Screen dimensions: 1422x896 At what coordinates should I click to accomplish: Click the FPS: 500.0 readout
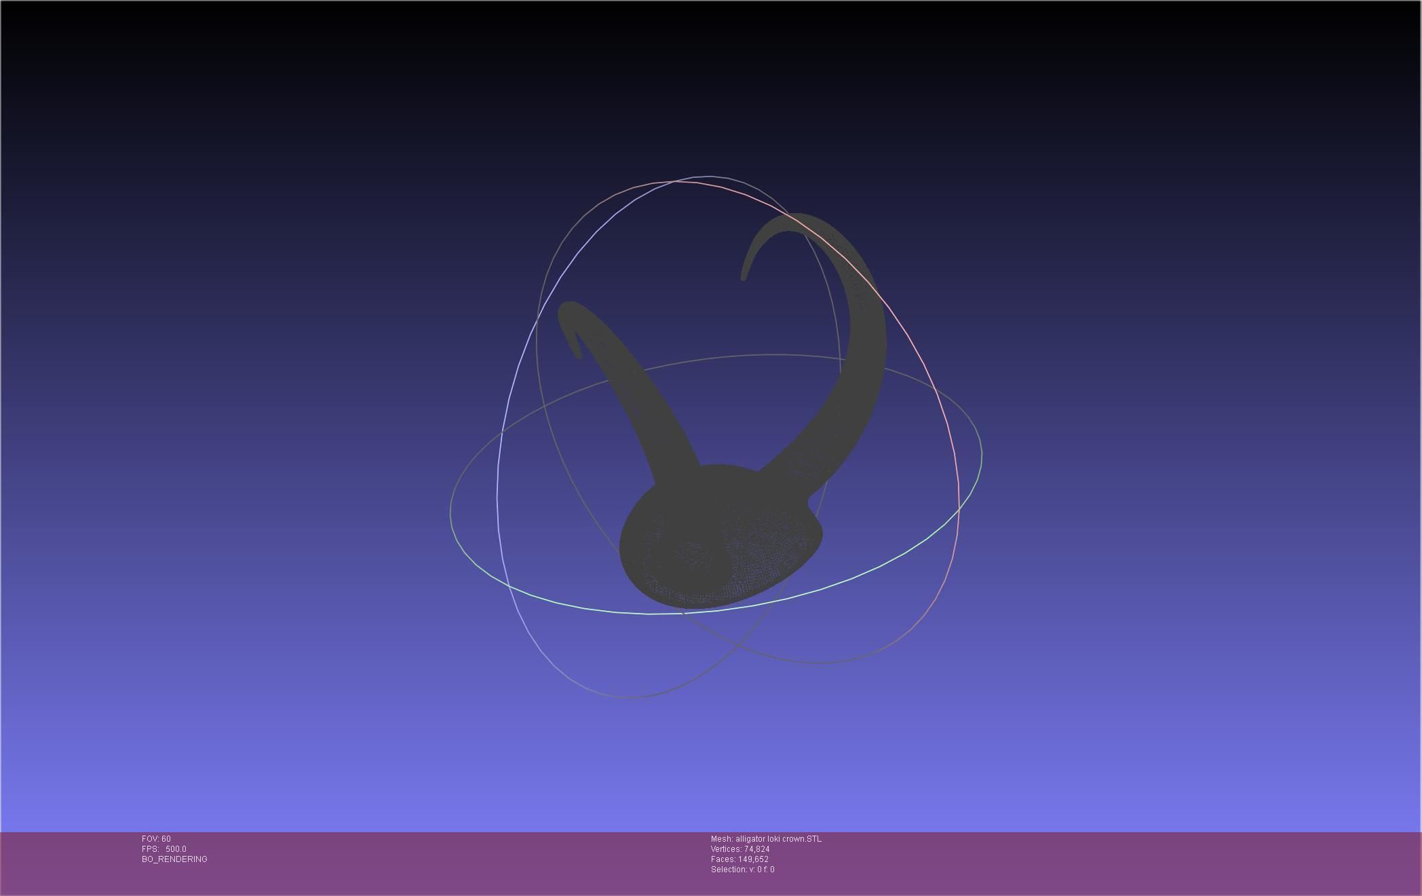[x=164, y=849]
